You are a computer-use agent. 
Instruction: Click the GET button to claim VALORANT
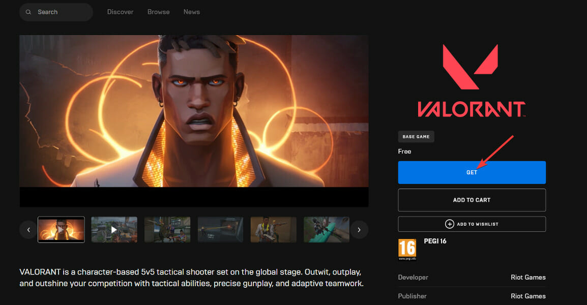point(472,172)
